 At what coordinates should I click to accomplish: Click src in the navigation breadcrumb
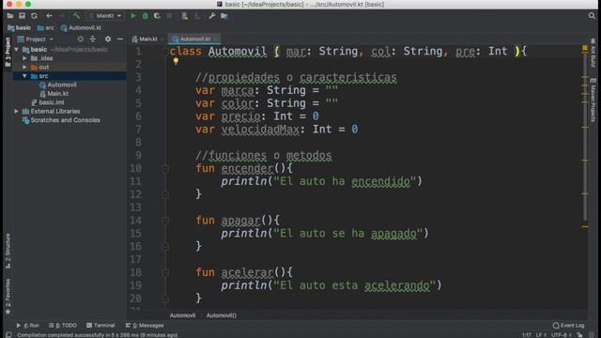pos(46,27)
